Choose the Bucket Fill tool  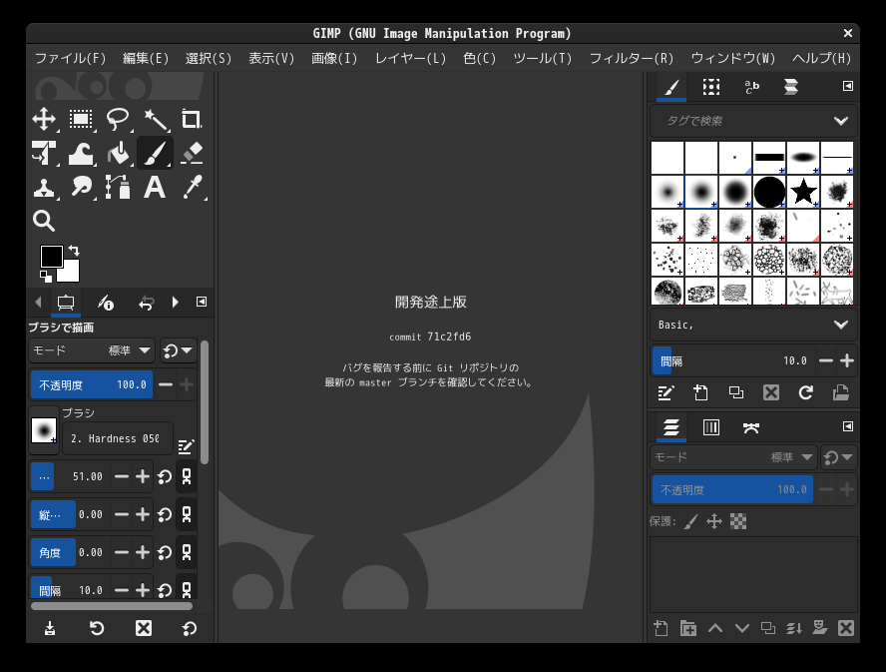pos(118,153)
